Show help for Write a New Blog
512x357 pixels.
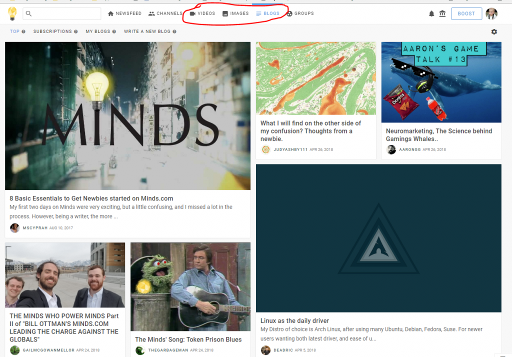(x=174, y=31)
